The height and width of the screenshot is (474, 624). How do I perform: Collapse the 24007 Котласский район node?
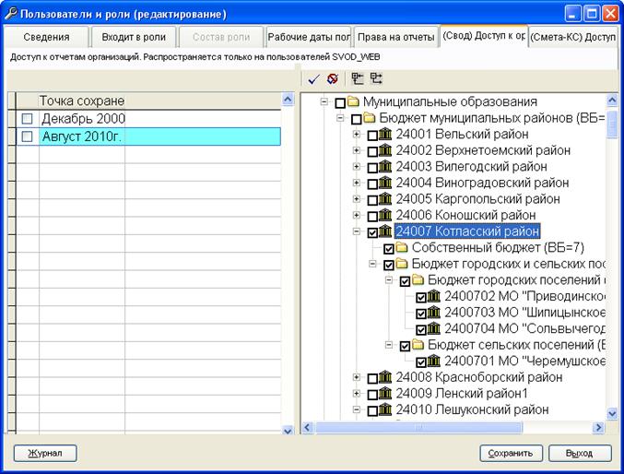pos(357,231)
